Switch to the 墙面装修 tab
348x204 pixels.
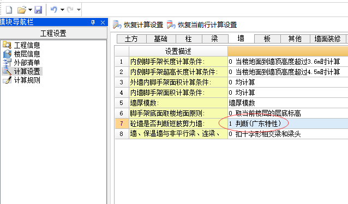[x=328, y=39]
